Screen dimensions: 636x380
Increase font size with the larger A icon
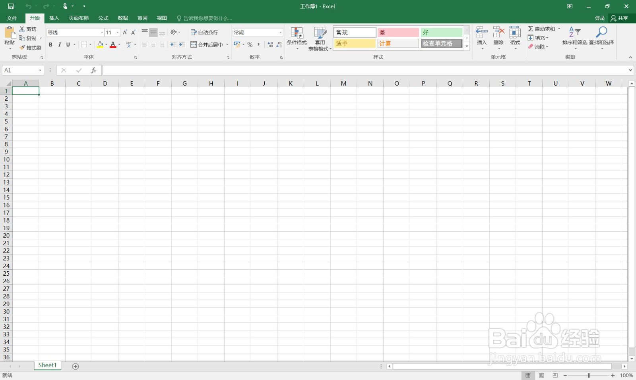pyautogui.click(x=125, y=33)
